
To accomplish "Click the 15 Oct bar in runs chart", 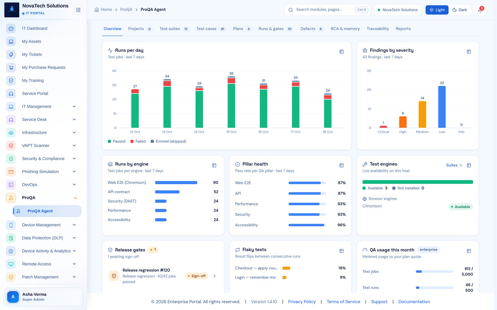I will tap(231, 102).
